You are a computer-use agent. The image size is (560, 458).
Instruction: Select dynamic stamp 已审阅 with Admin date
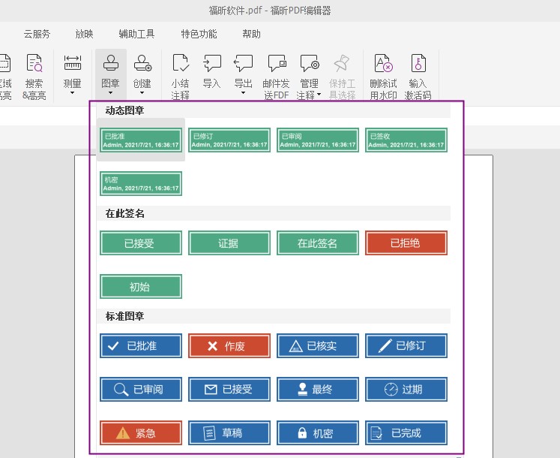coord(318,140)
